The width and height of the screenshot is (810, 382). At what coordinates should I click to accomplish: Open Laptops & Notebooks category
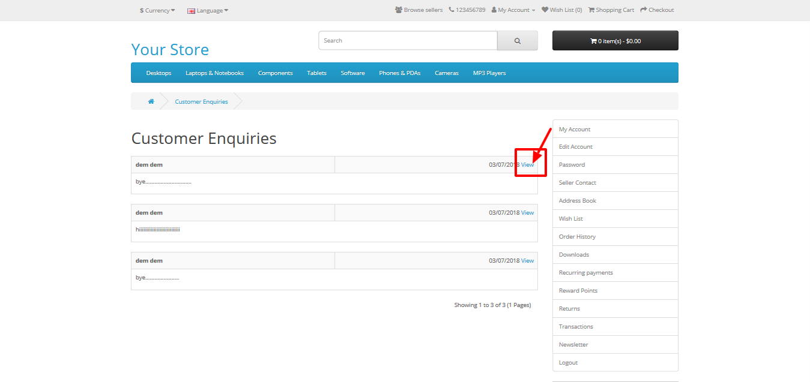[214, 73]
